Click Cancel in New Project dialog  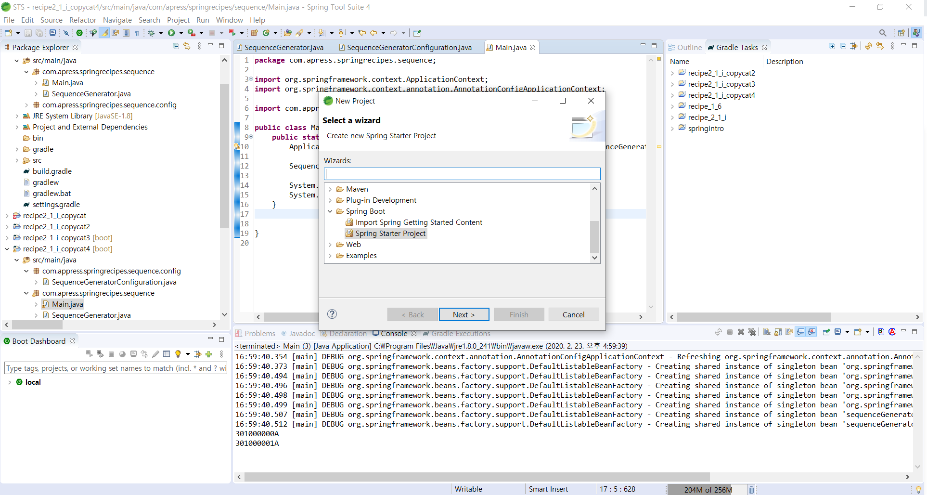click(x=574, y=314)
